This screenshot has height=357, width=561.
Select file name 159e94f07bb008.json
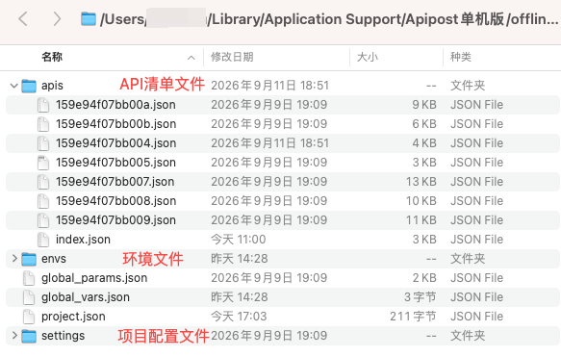[115, 201]
